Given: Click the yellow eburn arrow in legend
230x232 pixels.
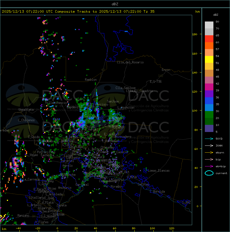Looking at the screenshot, I should tap(209, 153).
